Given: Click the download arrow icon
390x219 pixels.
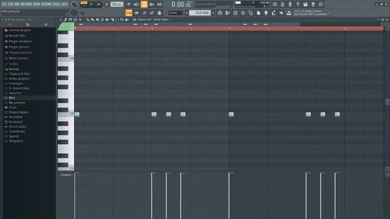Looking at the screenshot, I should point(289,13).
